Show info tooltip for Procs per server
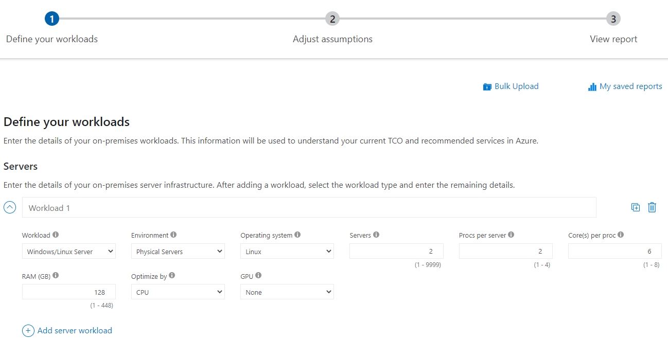Screen dimensions: 668x340 pyautogui.click(x=511, y=235)
